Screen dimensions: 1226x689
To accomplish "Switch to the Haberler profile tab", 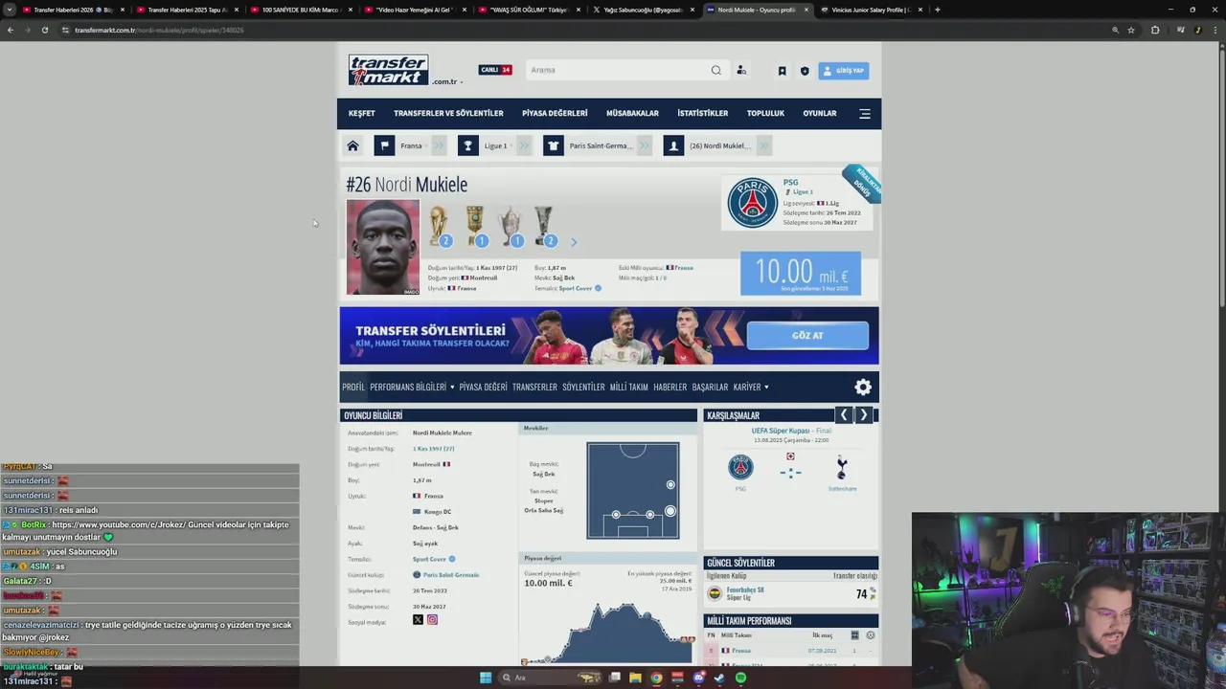I will pos(670,387).
